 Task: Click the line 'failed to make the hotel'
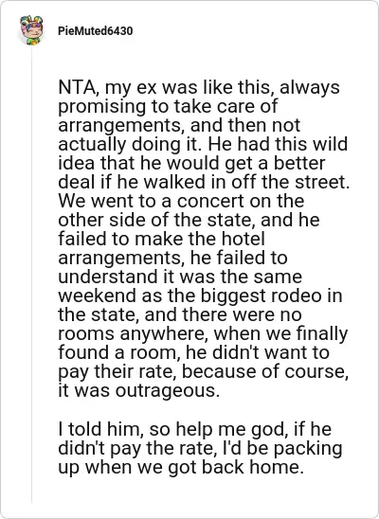161,239
